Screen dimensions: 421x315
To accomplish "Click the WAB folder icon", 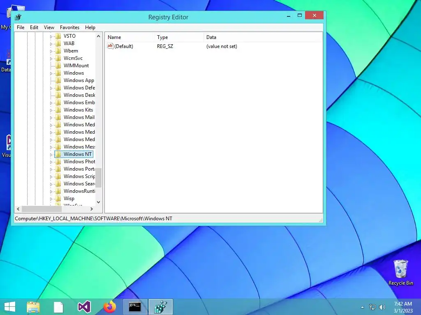I will click(58, 43).
